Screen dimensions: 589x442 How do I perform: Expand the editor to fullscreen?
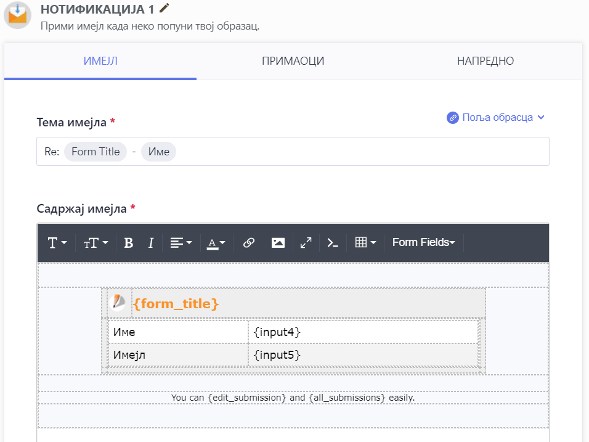tap(306, 243)
